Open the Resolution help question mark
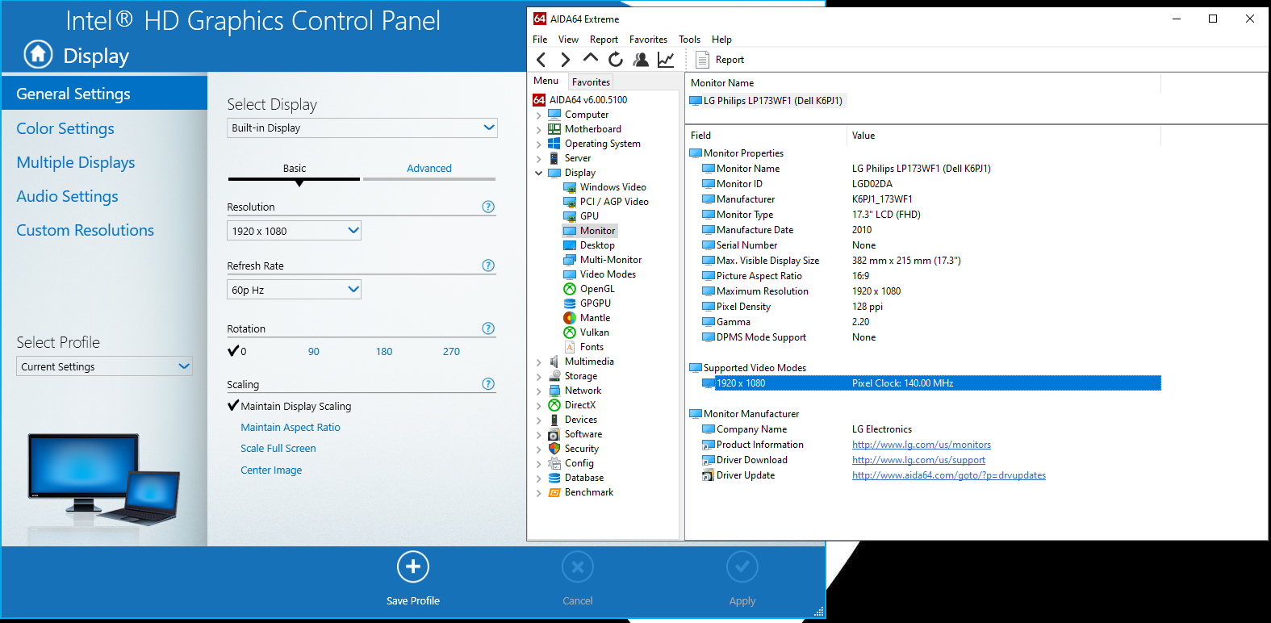The image size is (1271, 623). 488,207
